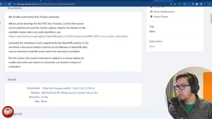The height and width of the screenshot is (119, 212).
Task: Open the xr-dev branch link
Action: (x=45, y=97)
